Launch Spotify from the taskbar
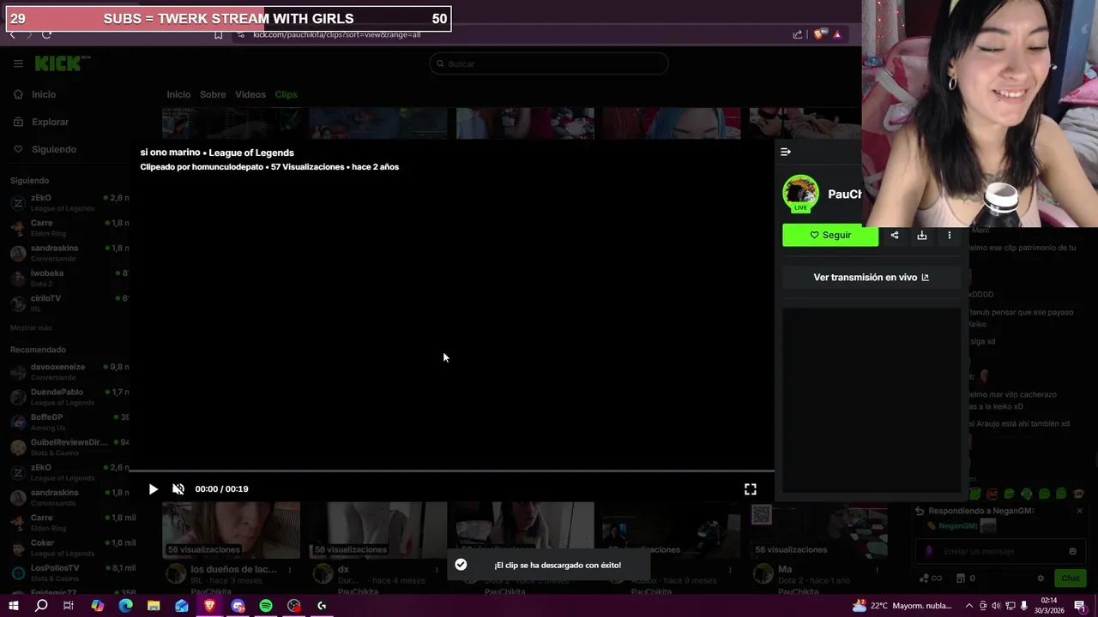This screenshot has width=1098, height=617. click(x=266, y=606)
